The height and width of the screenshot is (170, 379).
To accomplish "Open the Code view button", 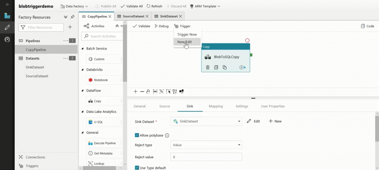I will click(368, 26).
